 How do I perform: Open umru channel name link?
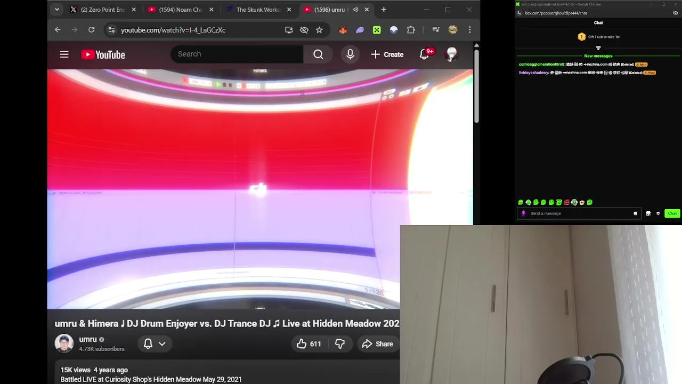click(88, 339)
